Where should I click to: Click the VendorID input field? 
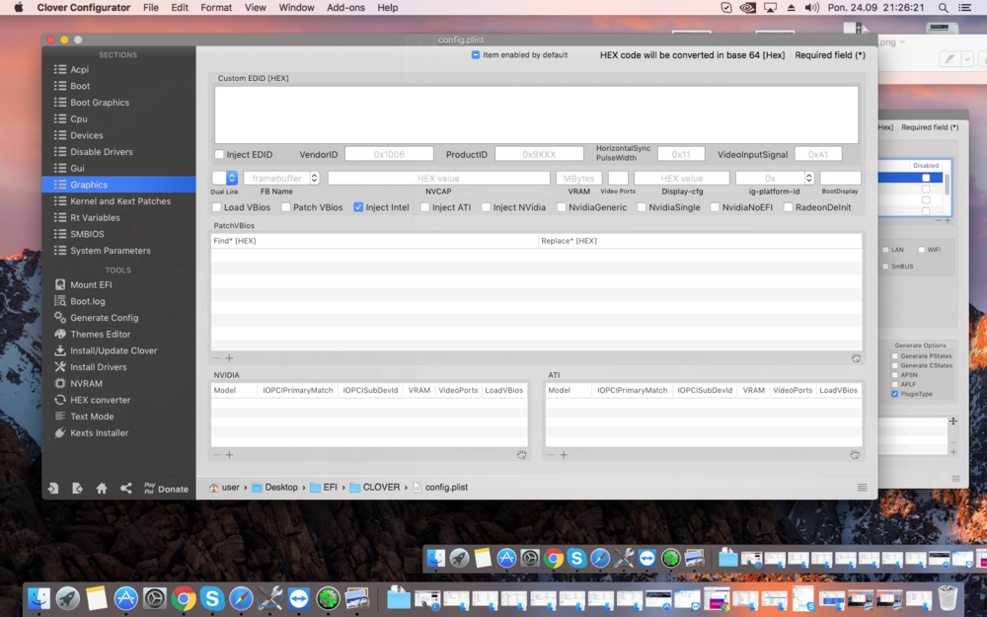pyautogui.click(x=388, y=155)
